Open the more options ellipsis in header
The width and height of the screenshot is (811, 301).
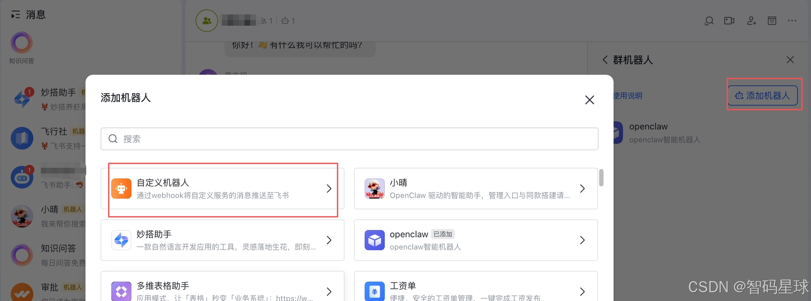tap(792, 21)
